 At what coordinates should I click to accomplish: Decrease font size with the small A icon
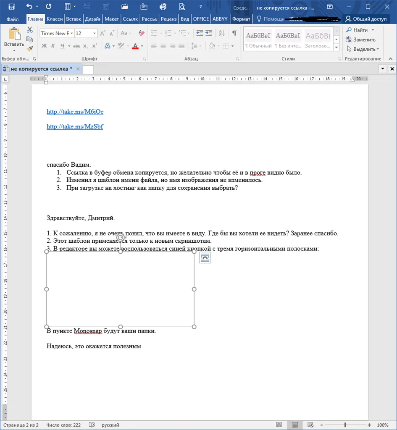pos(111,34)
